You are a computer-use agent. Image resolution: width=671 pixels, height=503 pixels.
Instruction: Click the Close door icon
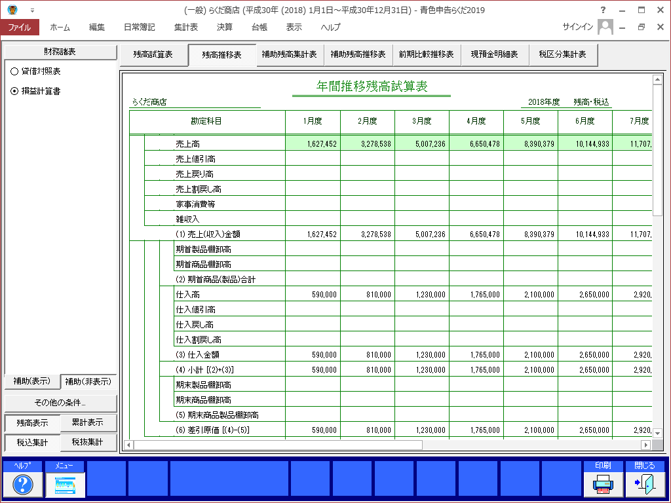(x=645, y=484)
